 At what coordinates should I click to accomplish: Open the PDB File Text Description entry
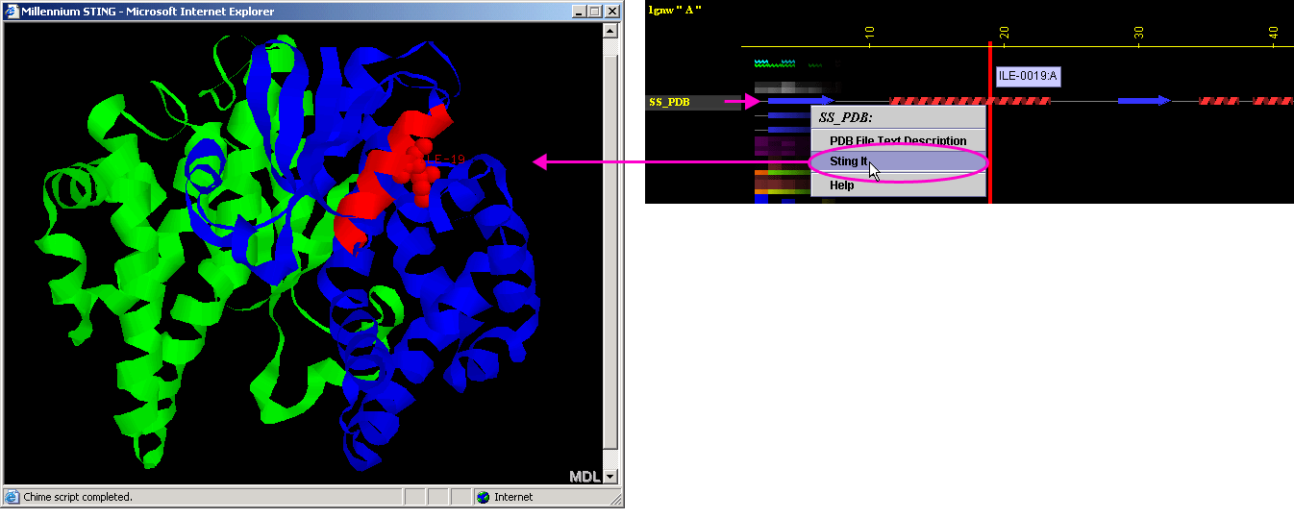[x=899, y=140]
